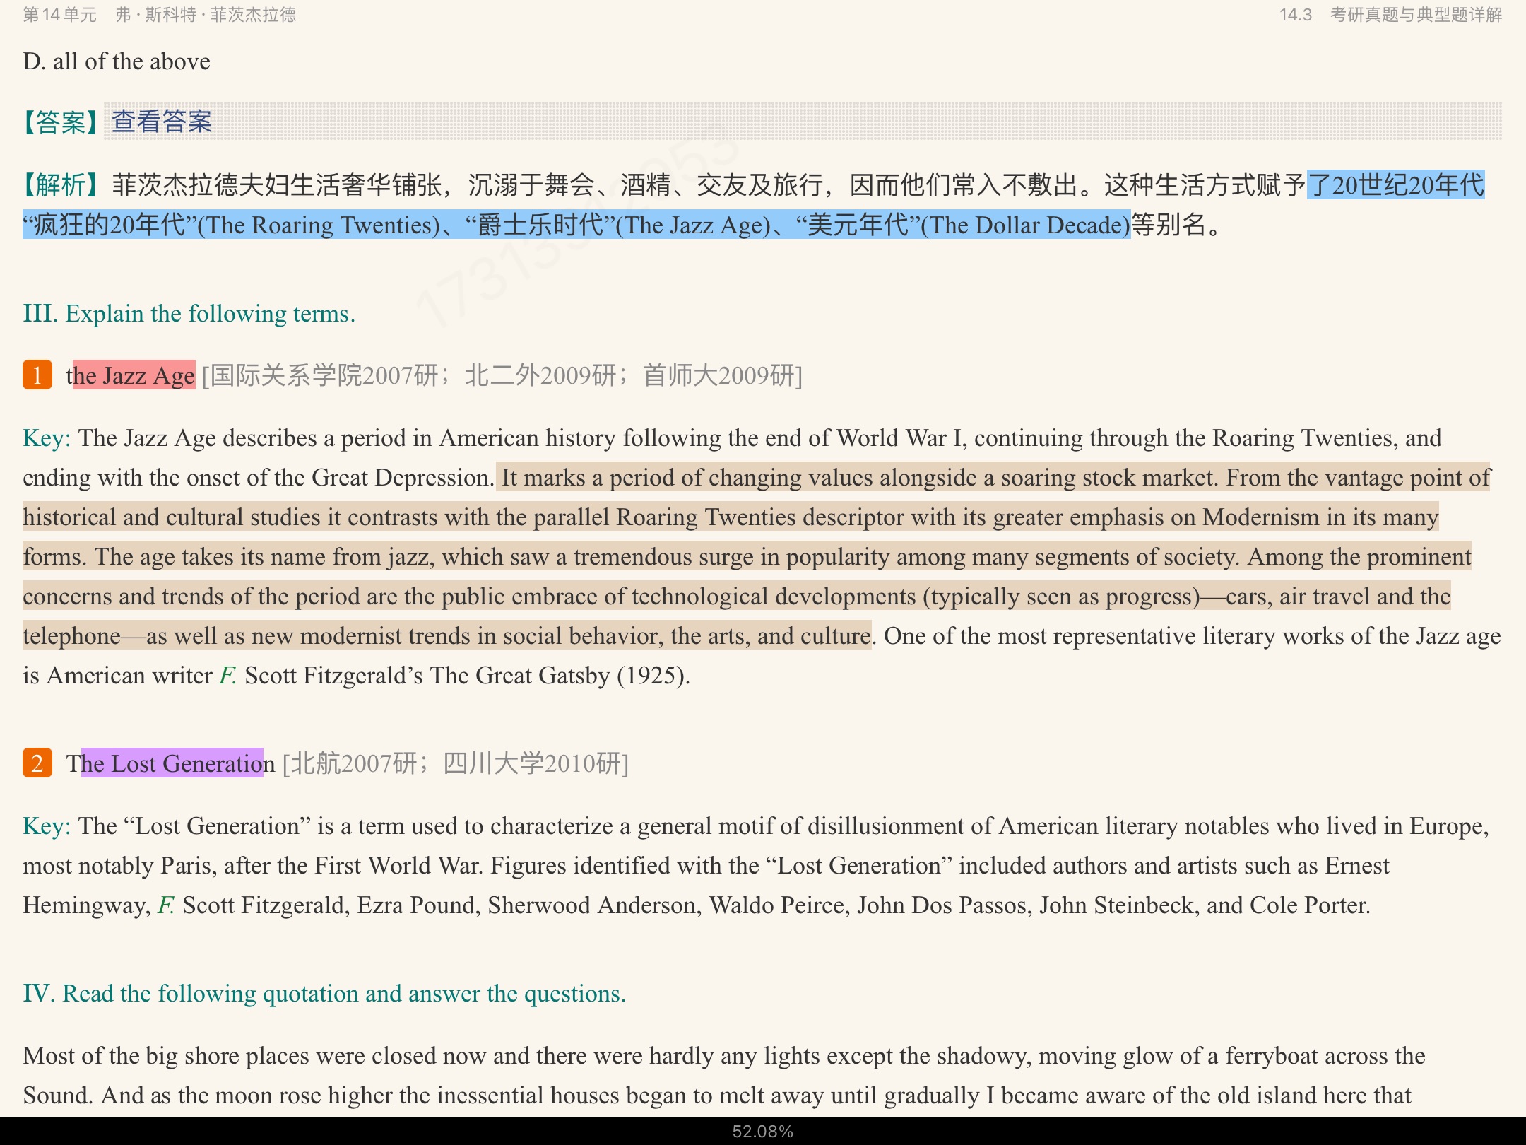Click the orange number 1 badge
1526x1145 pixels.
[x=37, y=375]
